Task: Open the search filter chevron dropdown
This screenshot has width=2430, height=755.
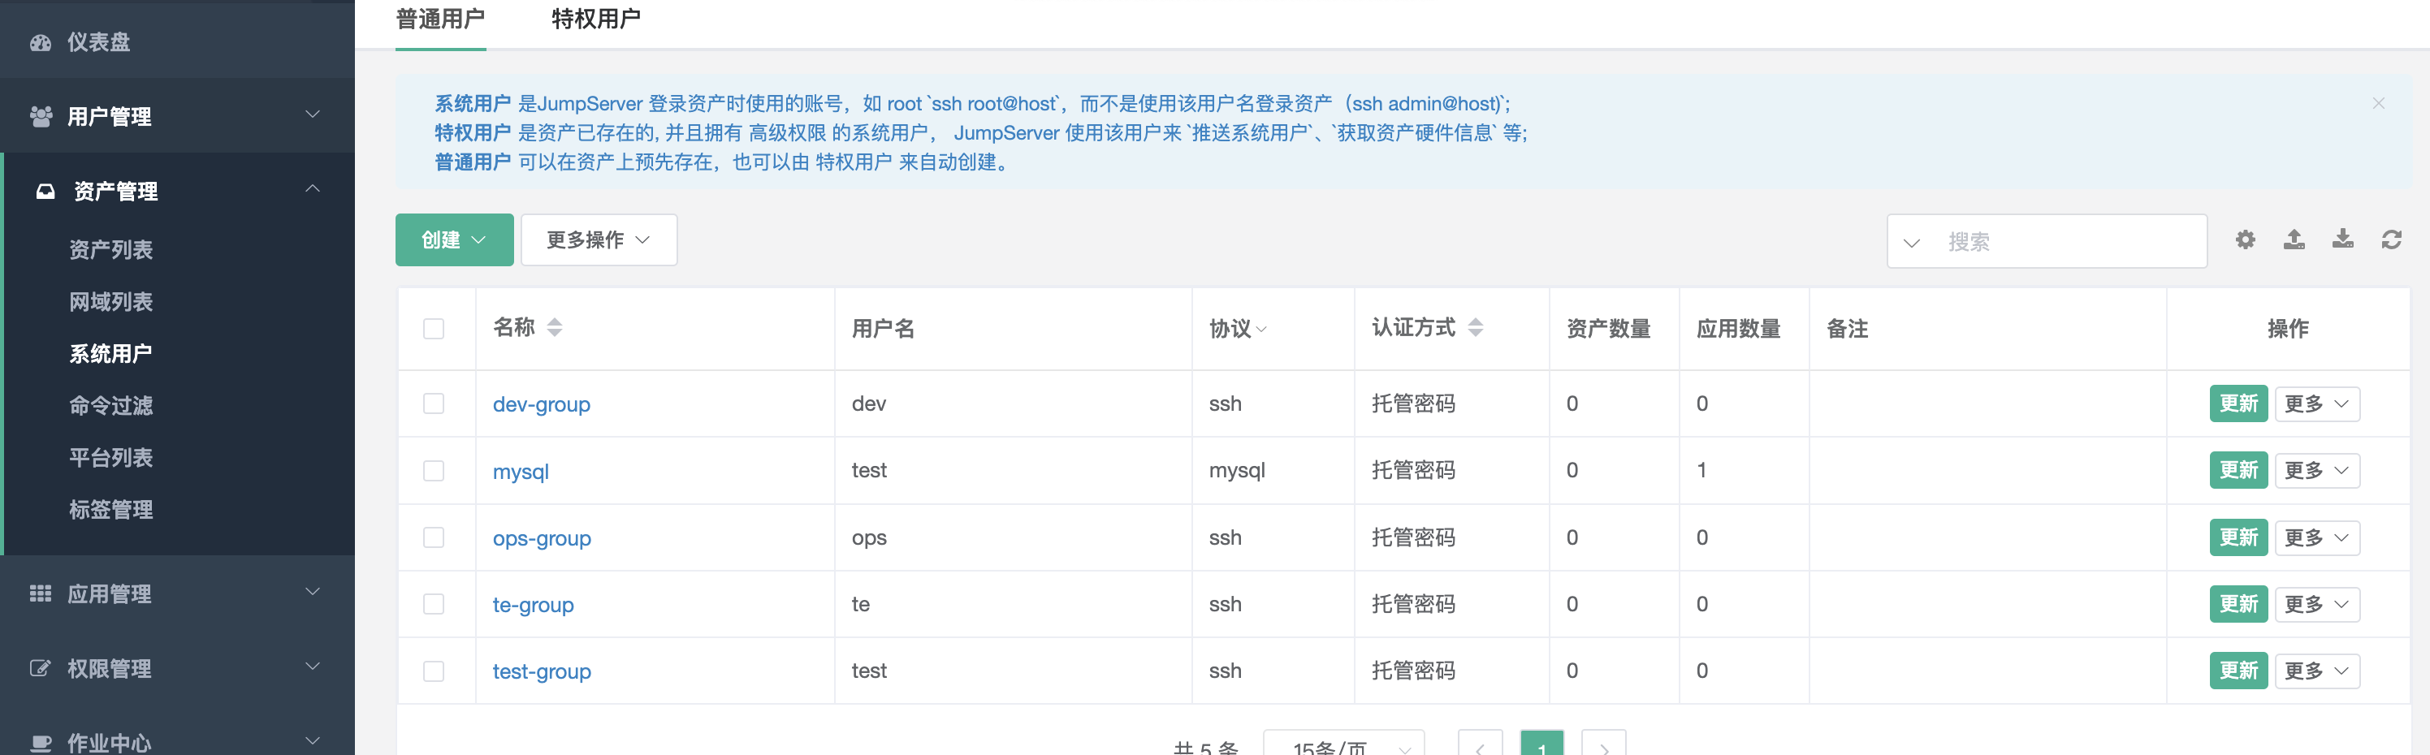Action: (1911, 242)
